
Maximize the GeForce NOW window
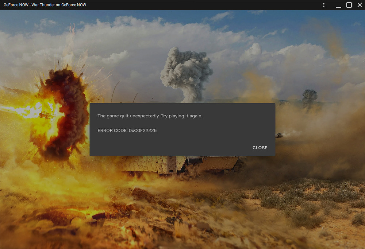[x=349, y=5]
